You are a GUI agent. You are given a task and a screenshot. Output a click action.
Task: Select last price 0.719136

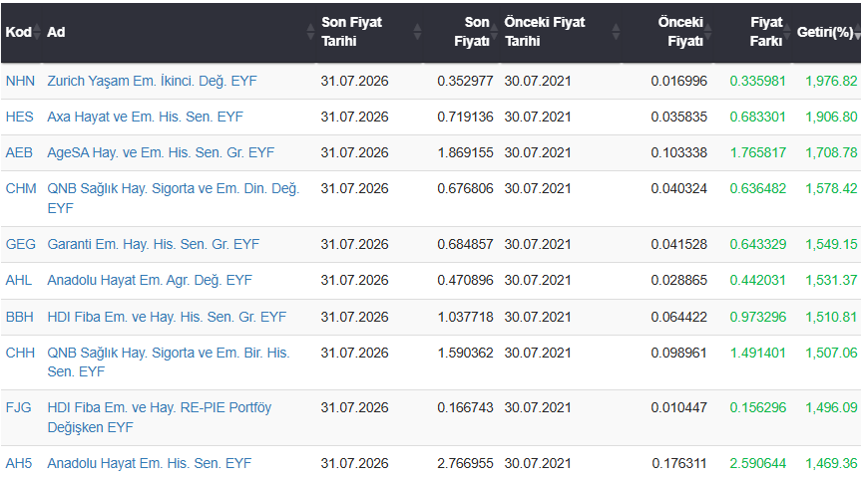point(465,117)
